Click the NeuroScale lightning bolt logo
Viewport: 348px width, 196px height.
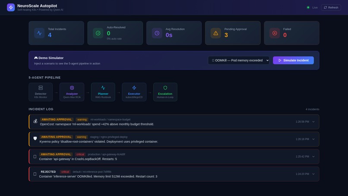coord(11,7)
